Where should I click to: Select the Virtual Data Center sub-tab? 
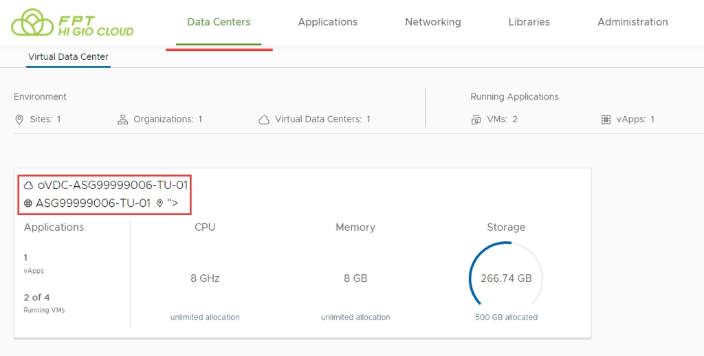click(x=68, y=57)
